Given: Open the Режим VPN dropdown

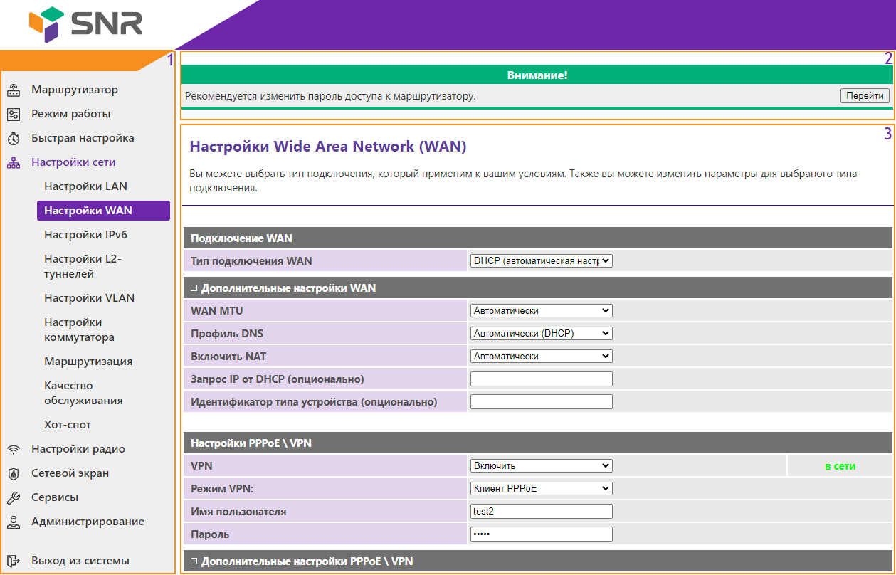Looking at the screenshot, I should [541, 489].
